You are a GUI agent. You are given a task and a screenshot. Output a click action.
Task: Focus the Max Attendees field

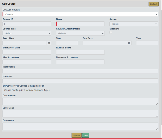coord(27,62)
